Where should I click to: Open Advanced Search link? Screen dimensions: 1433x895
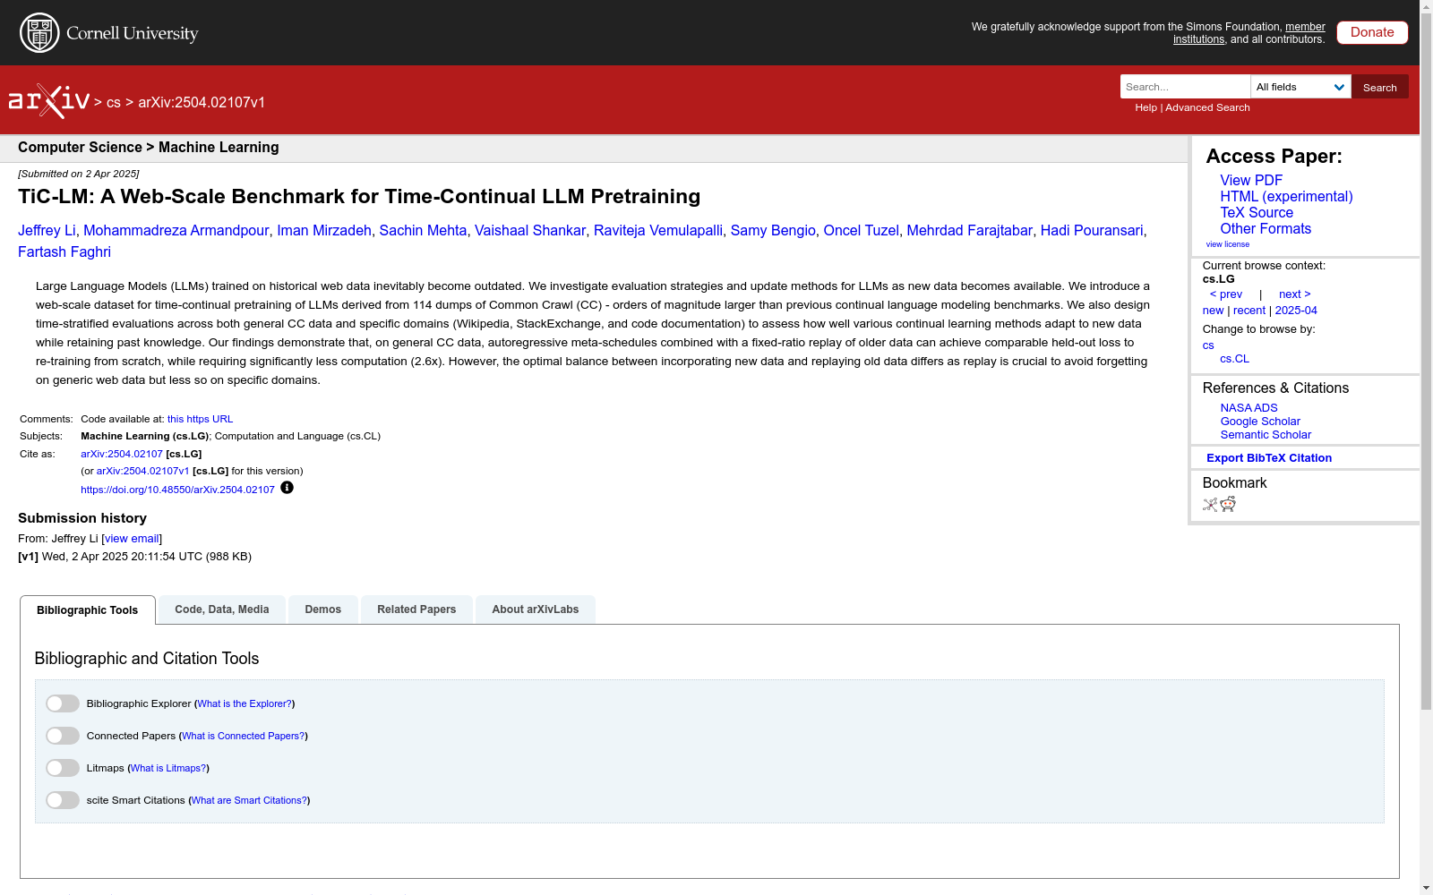pyautogui.click(x=1207, y=107)
